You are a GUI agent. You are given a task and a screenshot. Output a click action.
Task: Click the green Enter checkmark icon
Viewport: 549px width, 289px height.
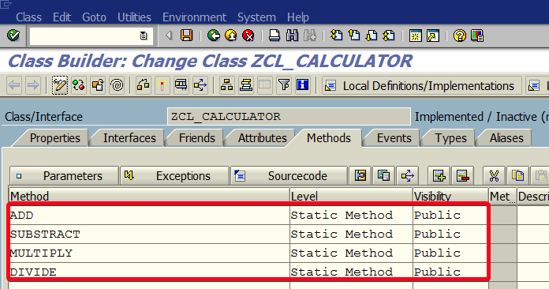tap(13, 36)
